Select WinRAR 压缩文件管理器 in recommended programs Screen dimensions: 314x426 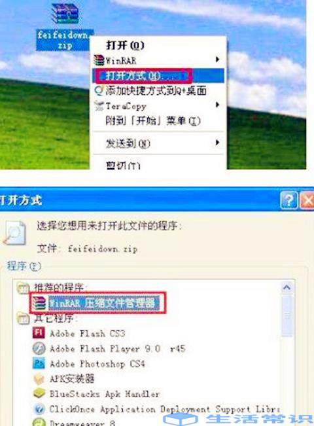coord(102,303)
